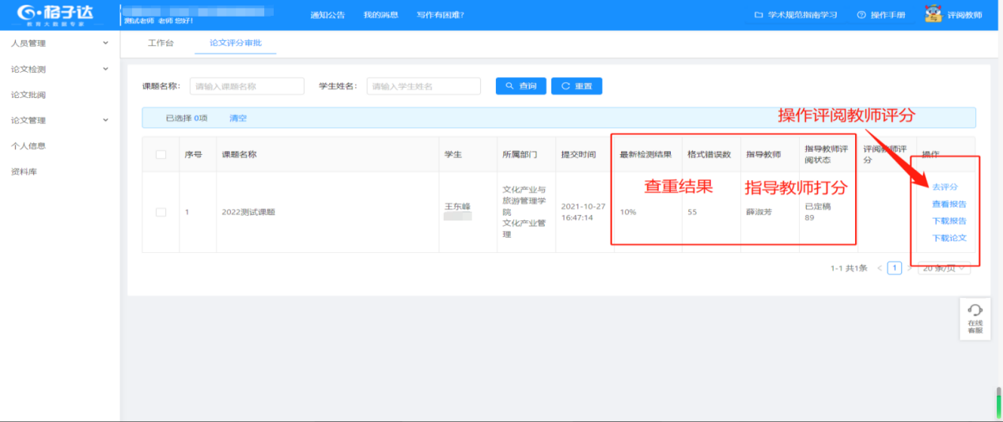Go to the previous page arrow
Viewport: 1003px width, 422px height.
(x=880, y=269)
